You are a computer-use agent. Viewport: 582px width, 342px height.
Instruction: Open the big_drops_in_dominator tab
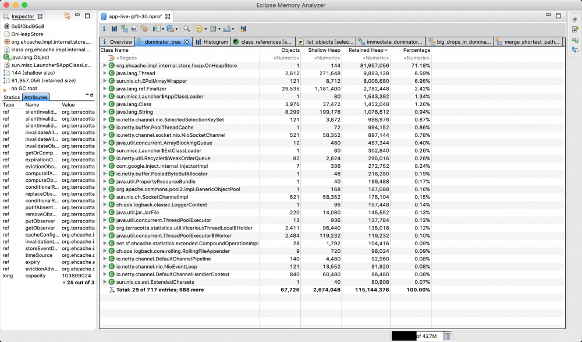(x=460, y=42)
